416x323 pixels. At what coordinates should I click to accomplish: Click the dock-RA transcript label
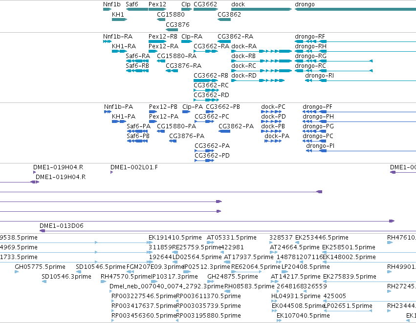[244, 46]
